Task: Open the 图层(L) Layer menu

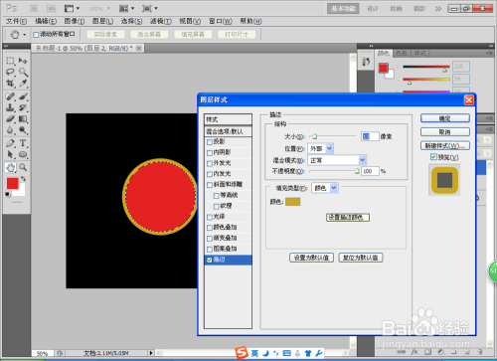Action: [102, 21]
